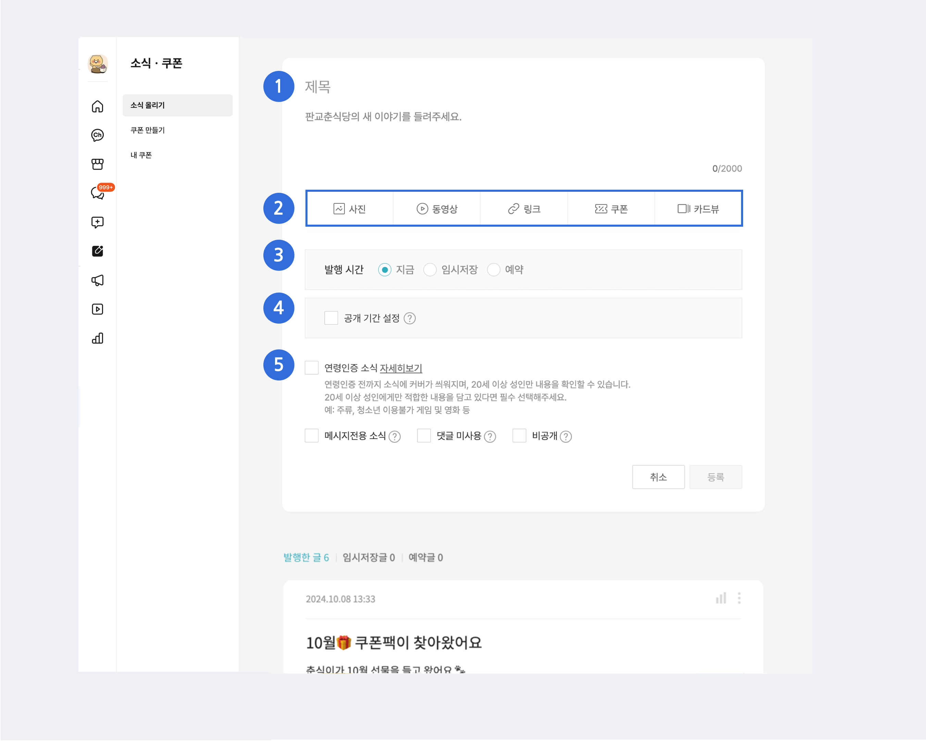Click the megaphone icon in sidebar
Viewport: 926px width, 741px height.
click(98, 280)
